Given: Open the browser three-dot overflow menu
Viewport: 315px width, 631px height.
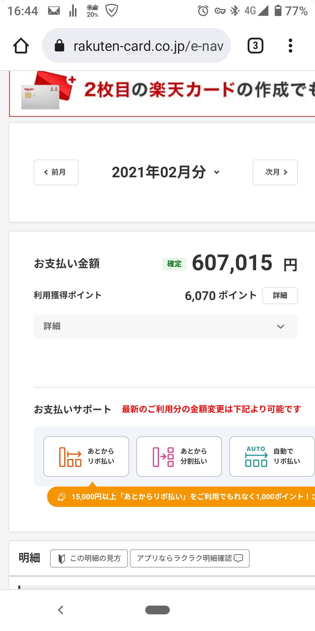Looking at the screenshot, I should [x=290, y=46].
